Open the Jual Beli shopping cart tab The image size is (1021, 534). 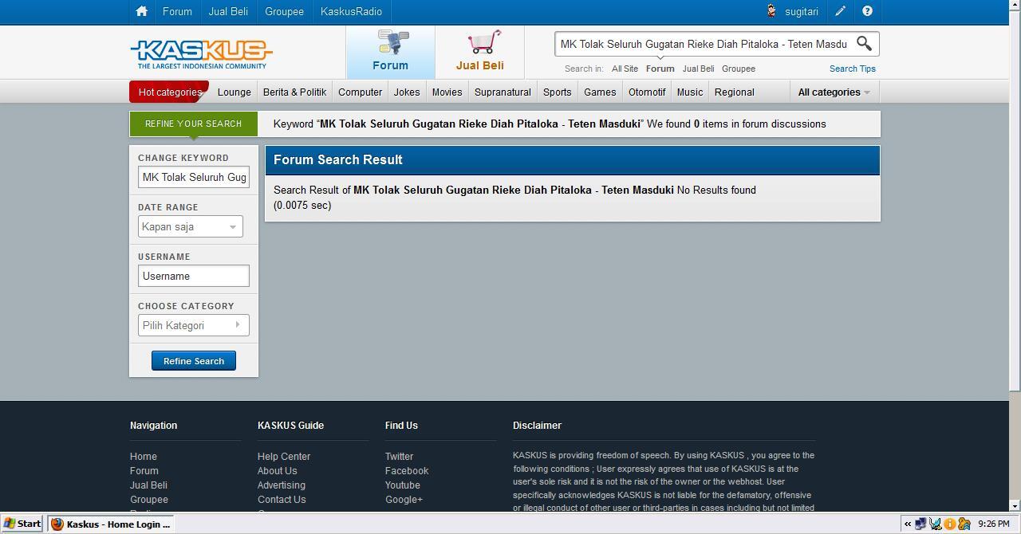(x=479, y=52)
